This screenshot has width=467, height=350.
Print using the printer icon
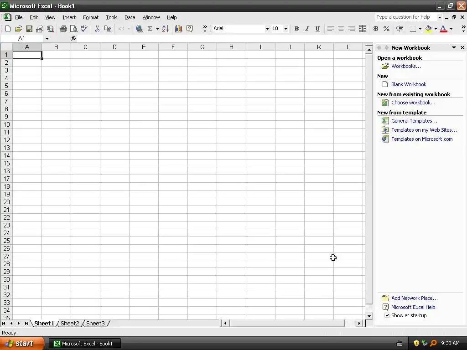tap(63, 29)
